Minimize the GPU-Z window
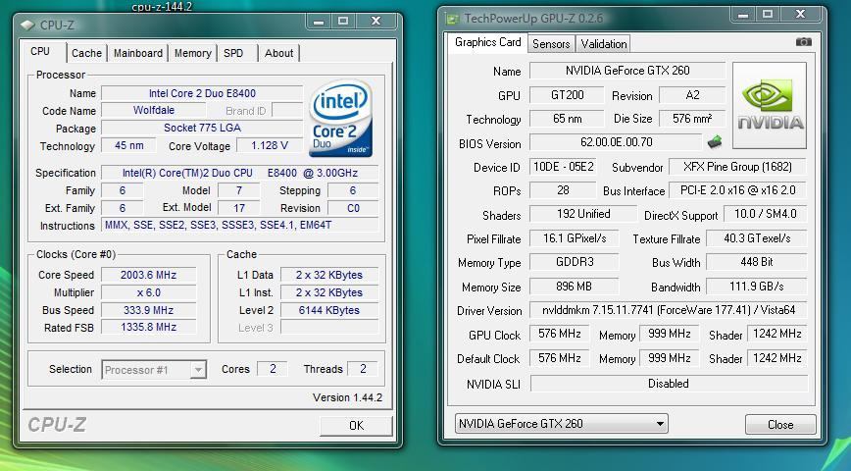The width and height of the screenshot is (851, 471). [743, 15]
